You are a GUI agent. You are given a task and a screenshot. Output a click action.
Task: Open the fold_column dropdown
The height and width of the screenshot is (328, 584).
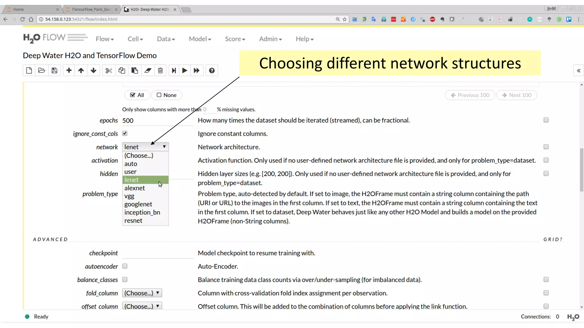point(142,293)
